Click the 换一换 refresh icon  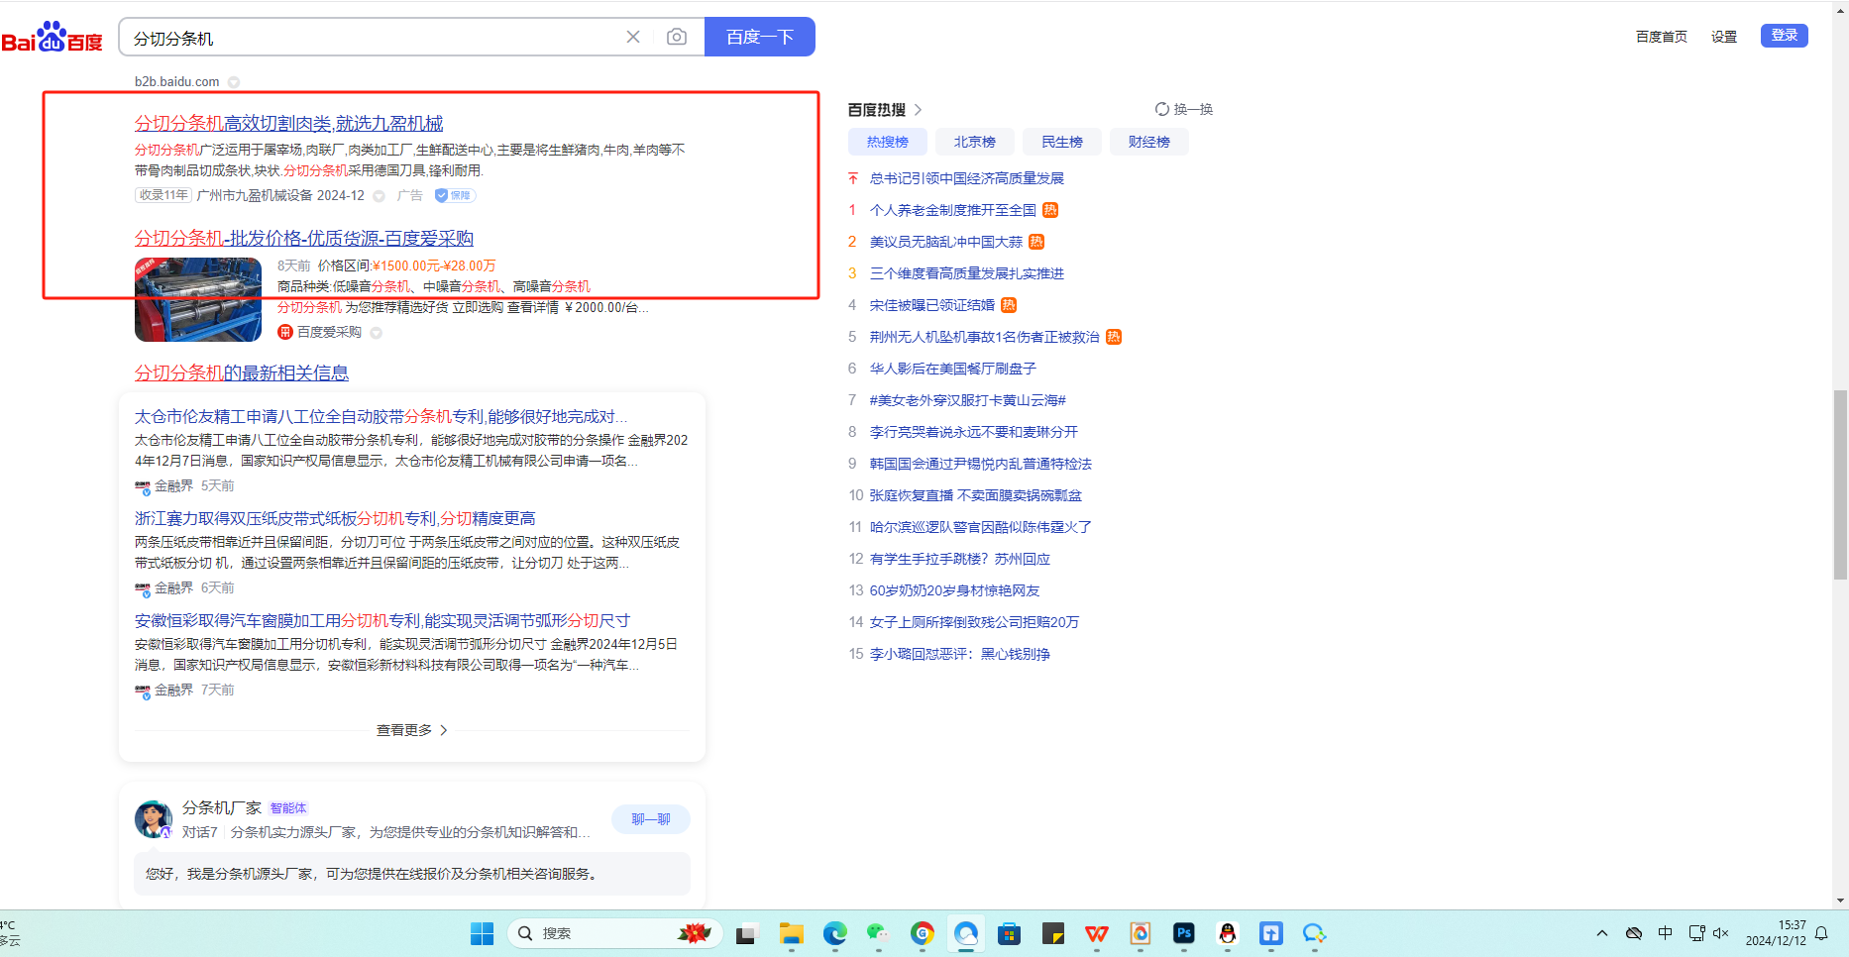coord(1161,109)
